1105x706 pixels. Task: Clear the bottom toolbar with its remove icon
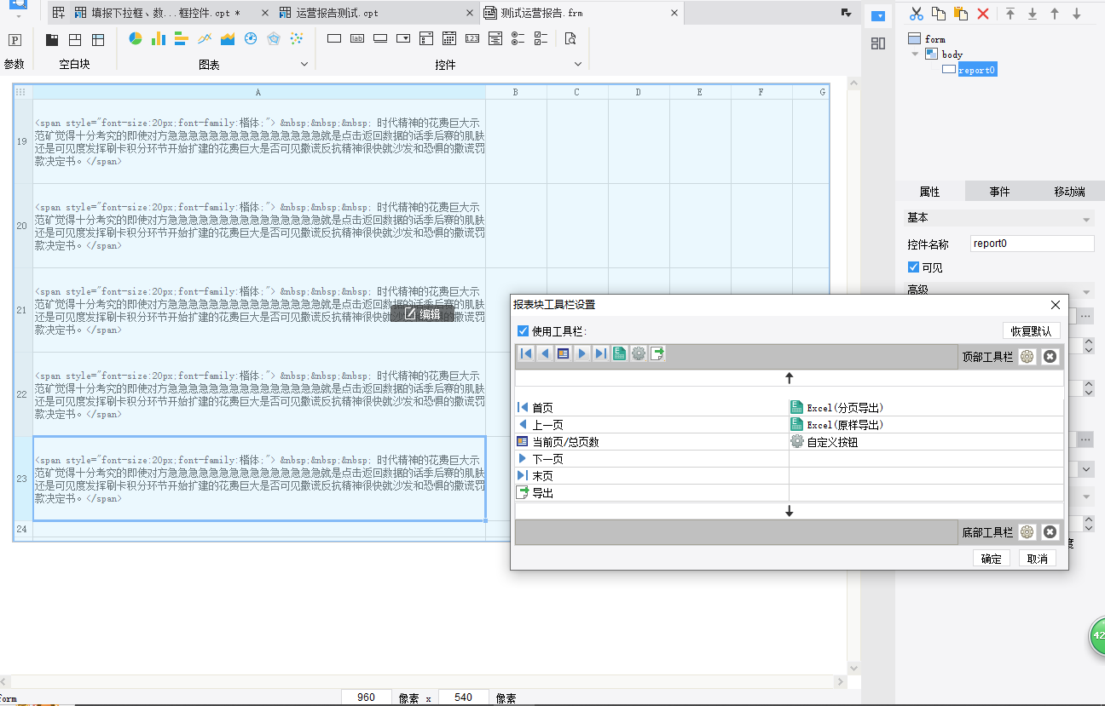point(1050,532)
